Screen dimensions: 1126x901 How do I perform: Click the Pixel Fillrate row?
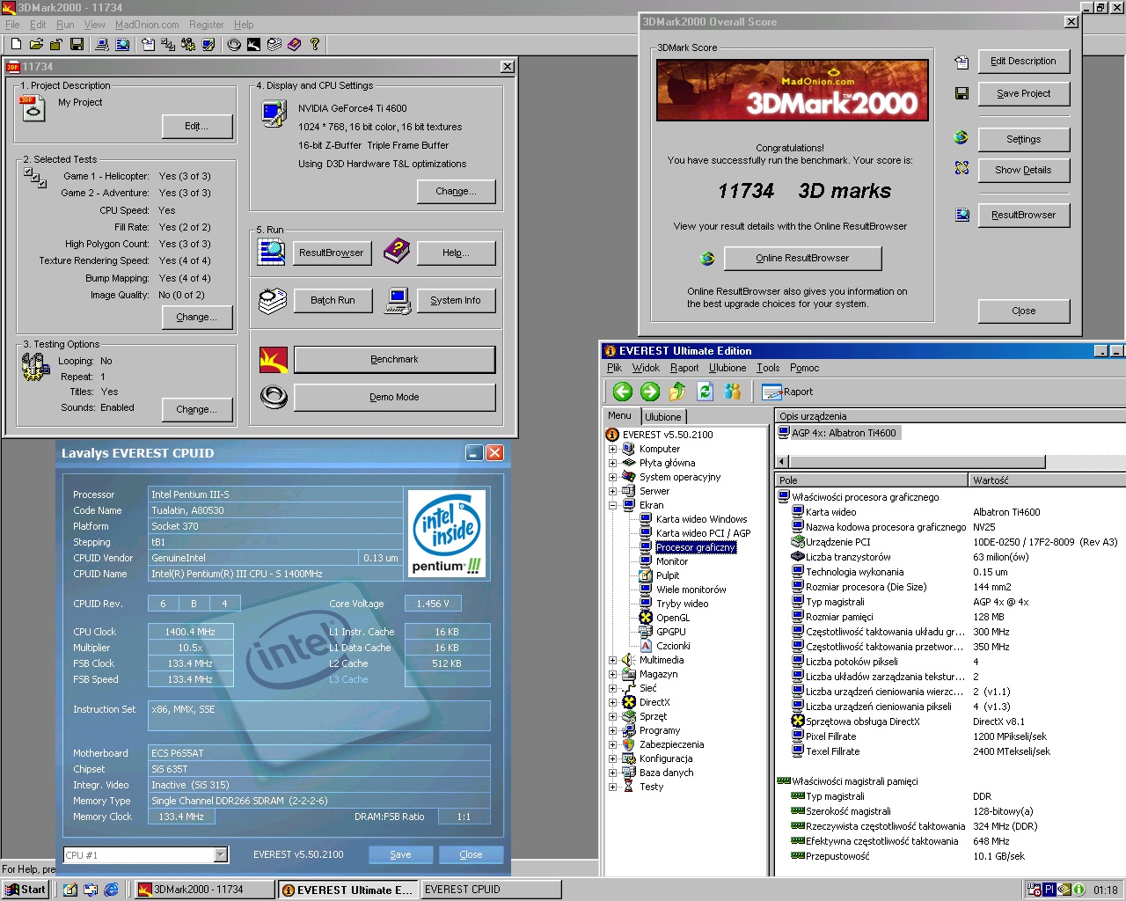pyautogui.click(x=950, y=736)
